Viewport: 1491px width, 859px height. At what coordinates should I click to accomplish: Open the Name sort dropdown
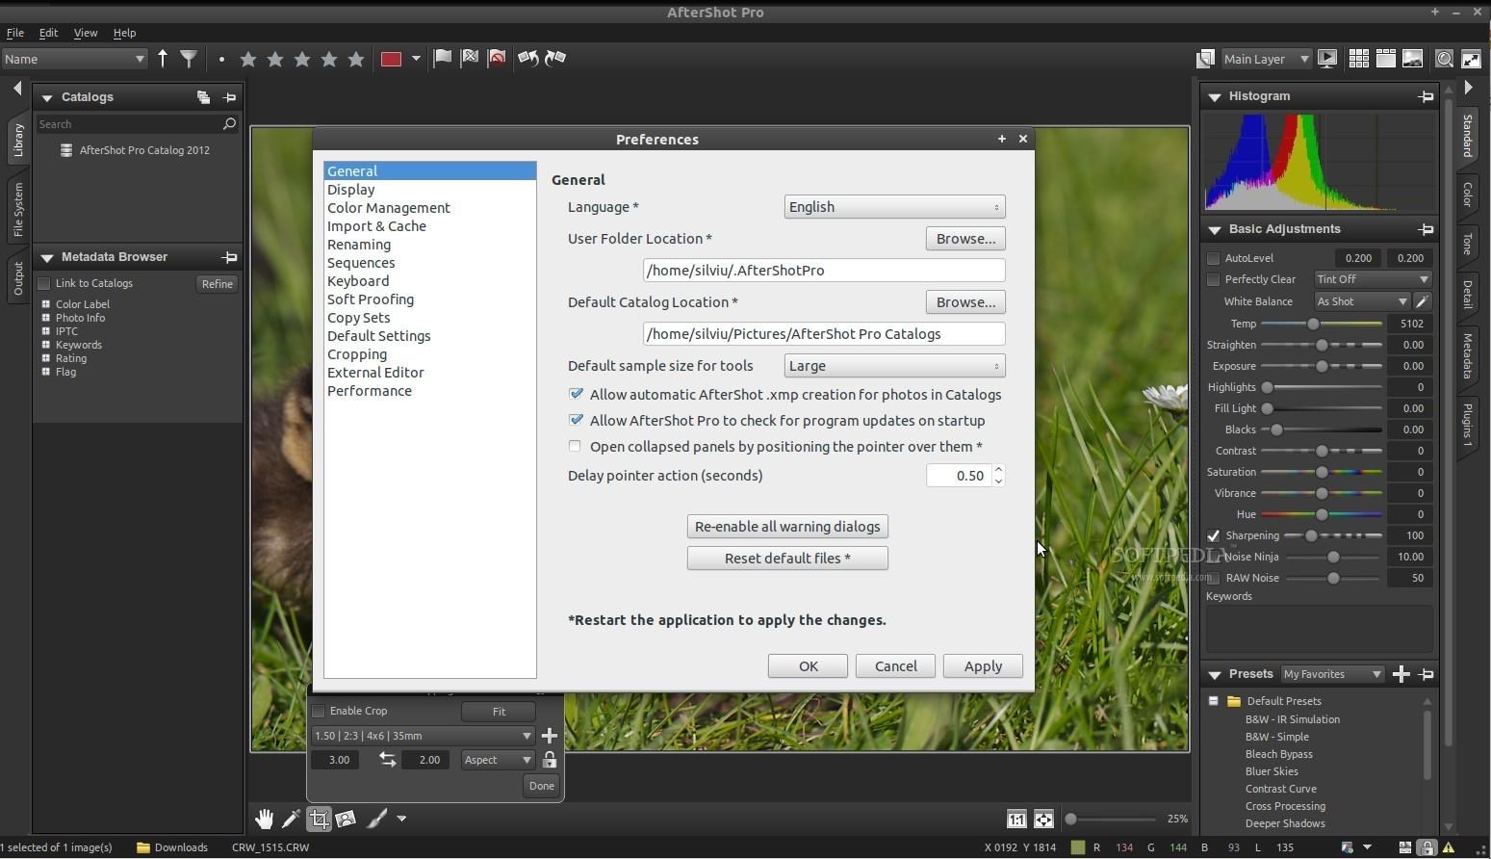[74, 59]
